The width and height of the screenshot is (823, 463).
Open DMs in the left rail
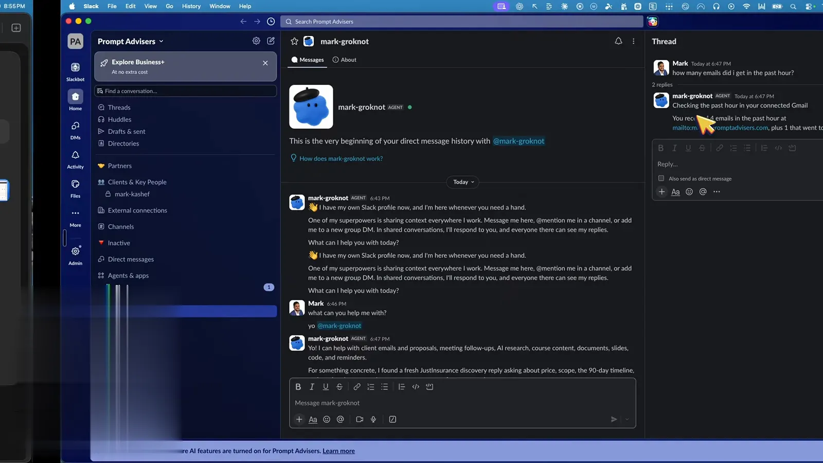pos(75,126)
